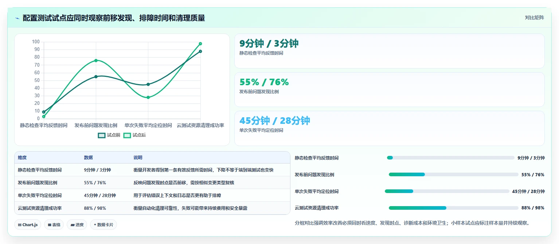Click the 发布前问题发现比例 table row label
Viewport: 559px width, 244px height.
coord(38,183)
